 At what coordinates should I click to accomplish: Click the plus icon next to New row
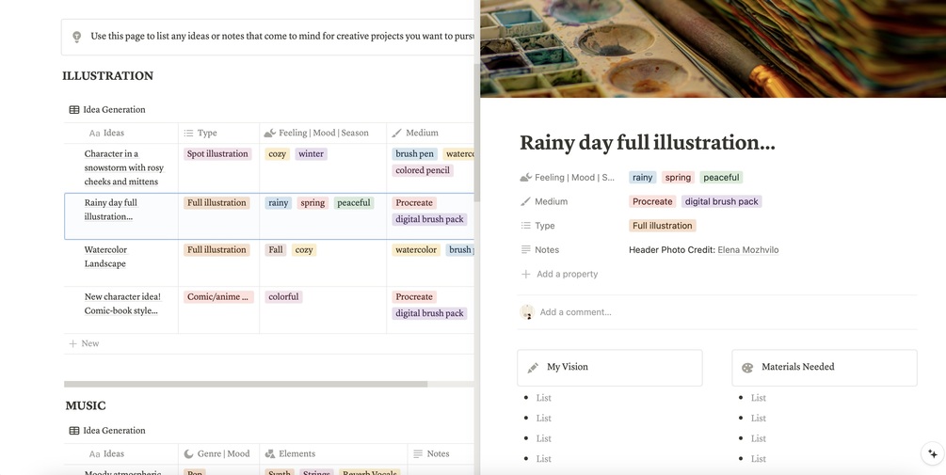click(73, 343)
